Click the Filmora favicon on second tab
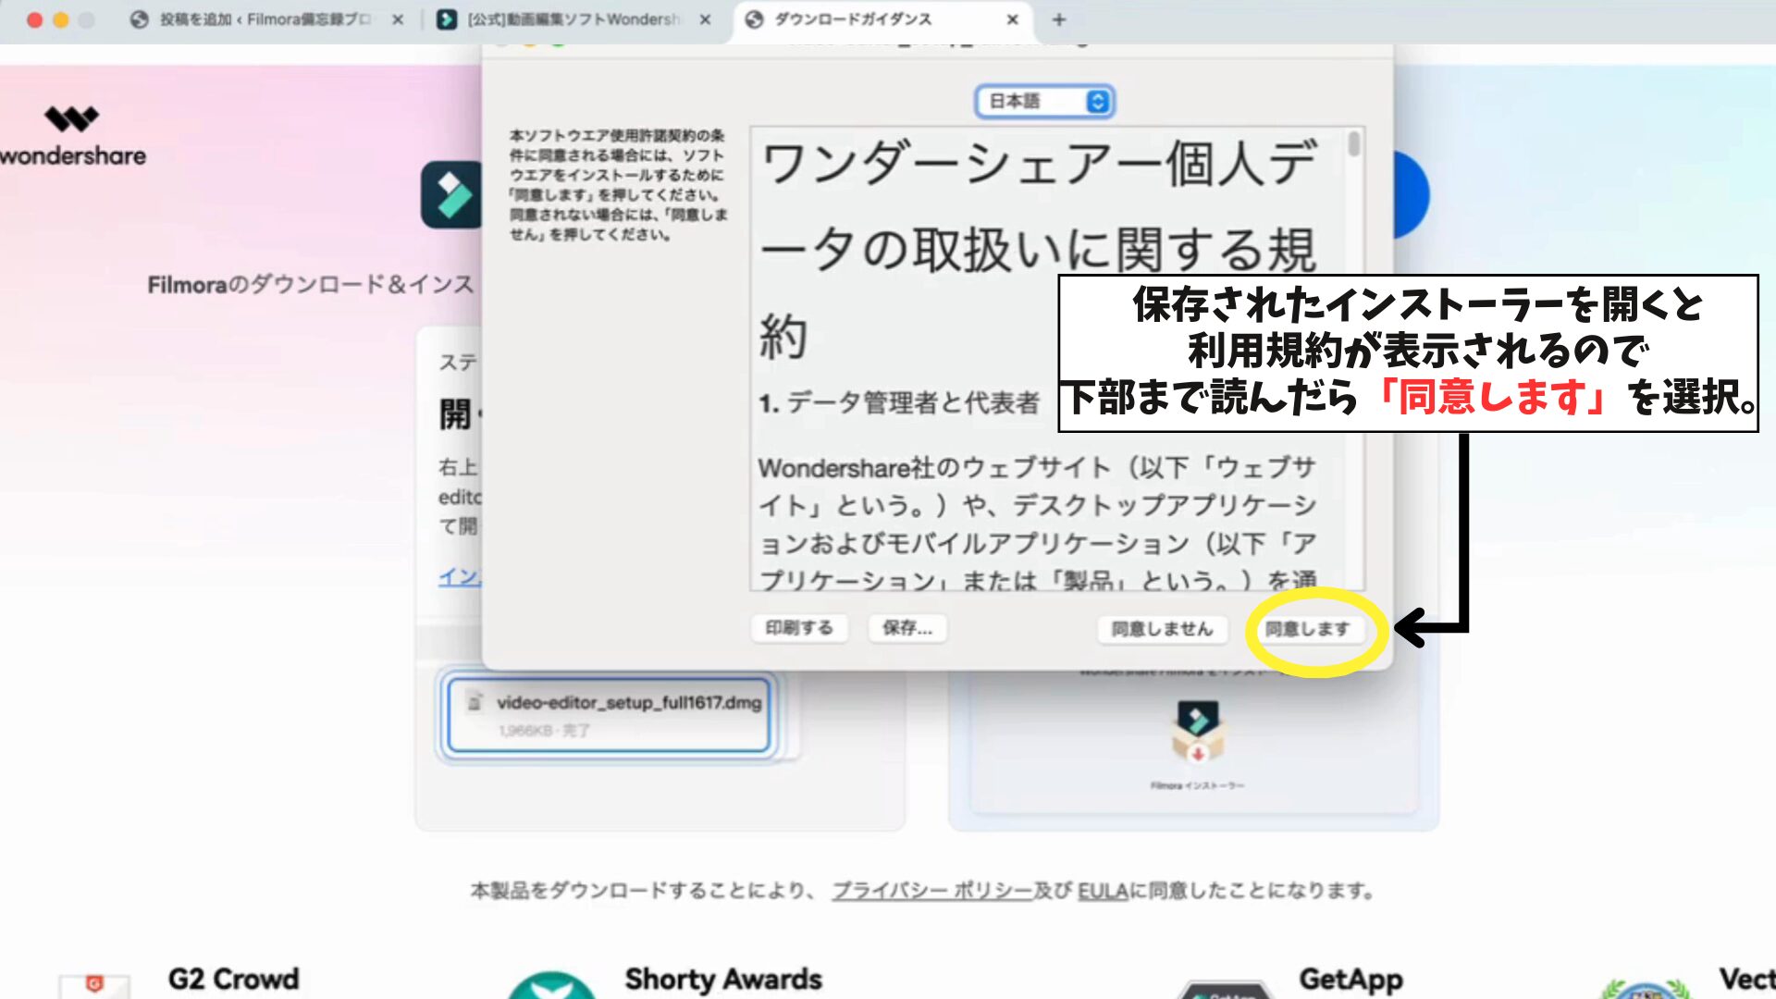Viewport: 1776px width, 999px height. 447,19
